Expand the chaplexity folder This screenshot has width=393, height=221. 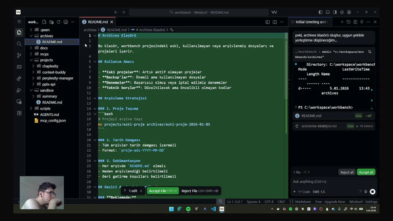point(33,66)
